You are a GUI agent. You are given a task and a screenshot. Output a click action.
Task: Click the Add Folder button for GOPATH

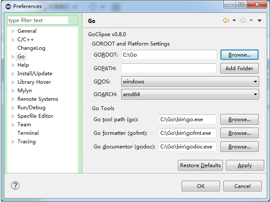(240, 68)
